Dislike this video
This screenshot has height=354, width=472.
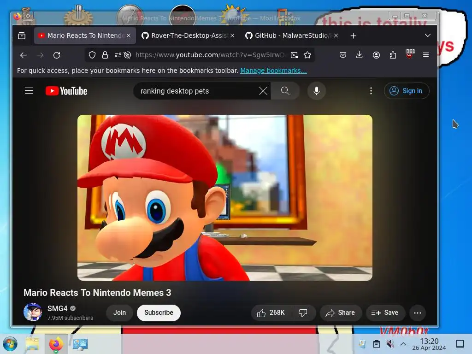click(303, 313)
